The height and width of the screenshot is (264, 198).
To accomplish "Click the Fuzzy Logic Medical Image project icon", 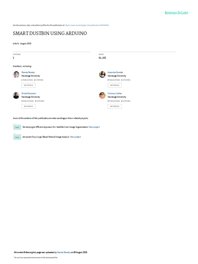I will coord(17,137).
